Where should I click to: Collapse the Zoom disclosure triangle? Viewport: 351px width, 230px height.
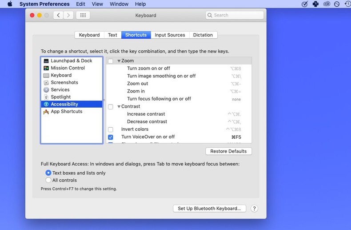[119, 61]
